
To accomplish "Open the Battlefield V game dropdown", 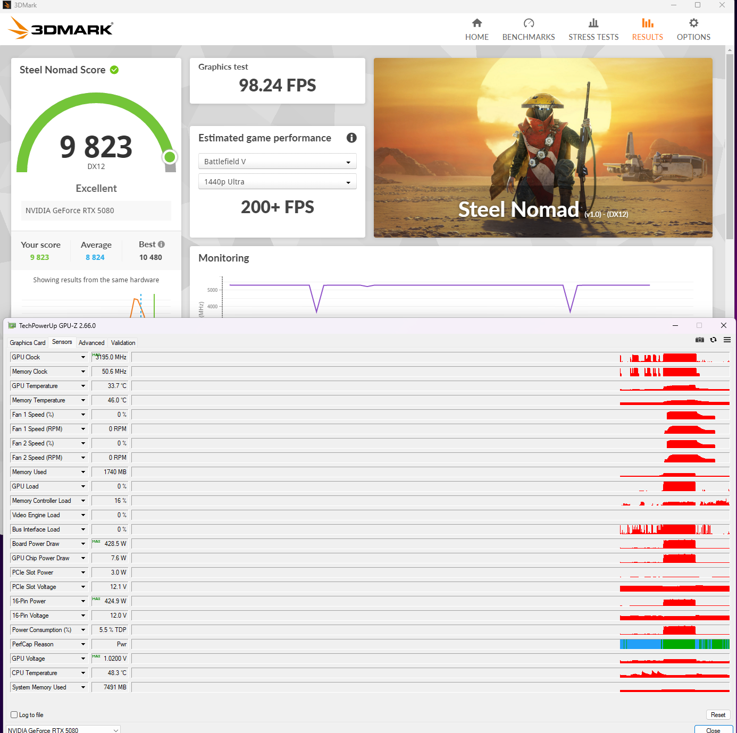I will tap(278, 161).
